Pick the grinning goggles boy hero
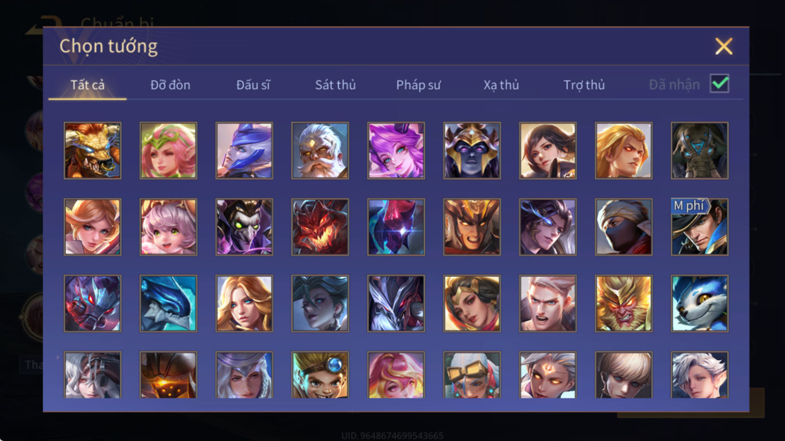Viewport: 785px width, 441px height. coord(320,375)
